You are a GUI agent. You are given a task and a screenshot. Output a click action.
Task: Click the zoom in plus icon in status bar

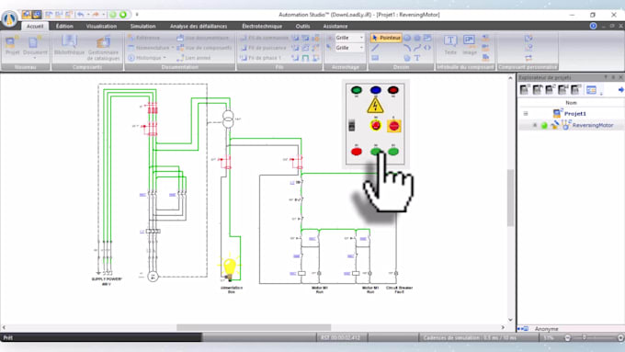tap(620, 337)
